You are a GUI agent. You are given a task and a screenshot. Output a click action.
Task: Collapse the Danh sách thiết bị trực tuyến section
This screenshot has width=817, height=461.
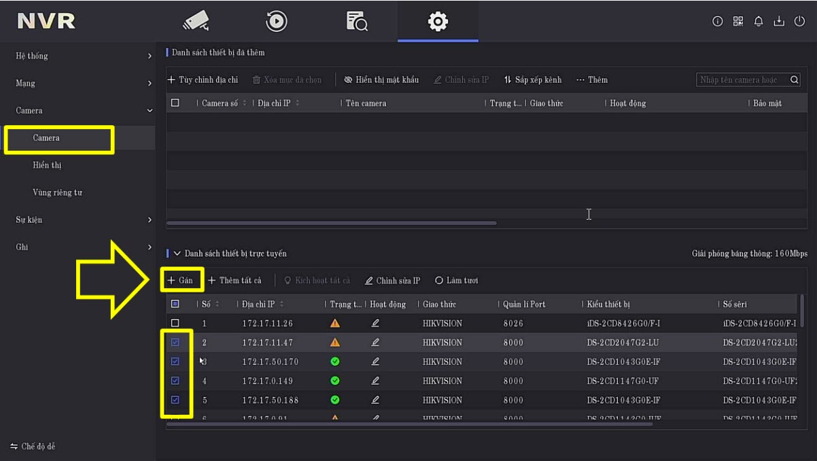click(x=177, y=254)
